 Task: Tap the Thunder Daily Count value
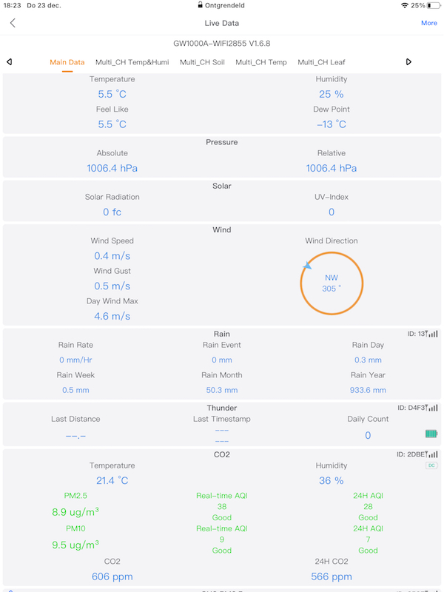click(368, 435)
